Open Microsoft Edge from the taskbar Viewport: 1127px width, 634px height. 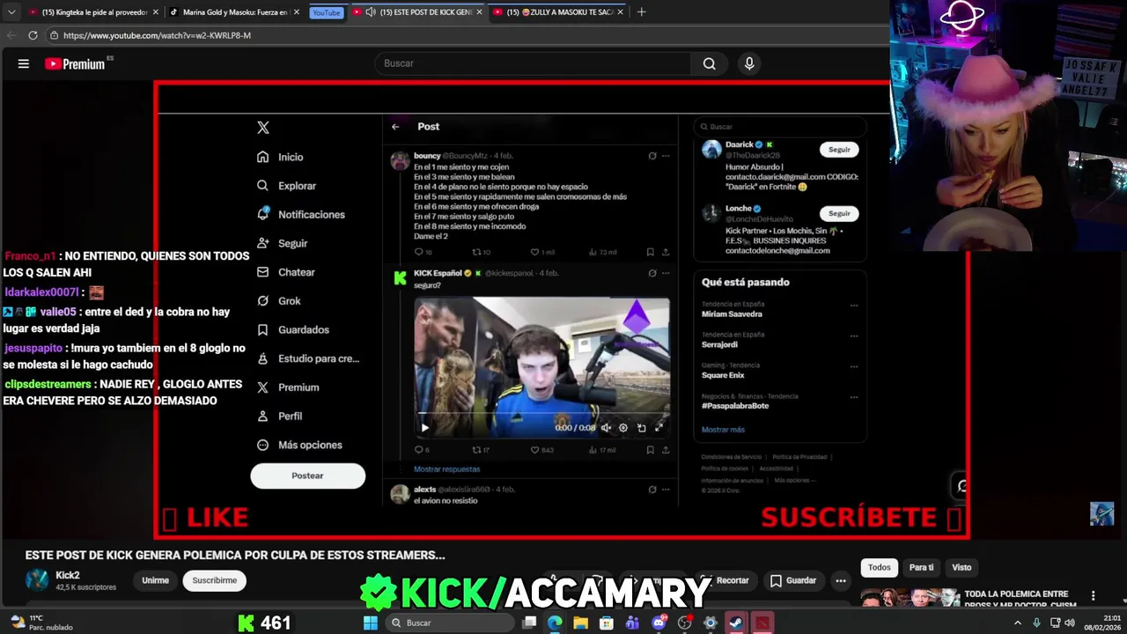pyautogui.click(x=555, y=623)
